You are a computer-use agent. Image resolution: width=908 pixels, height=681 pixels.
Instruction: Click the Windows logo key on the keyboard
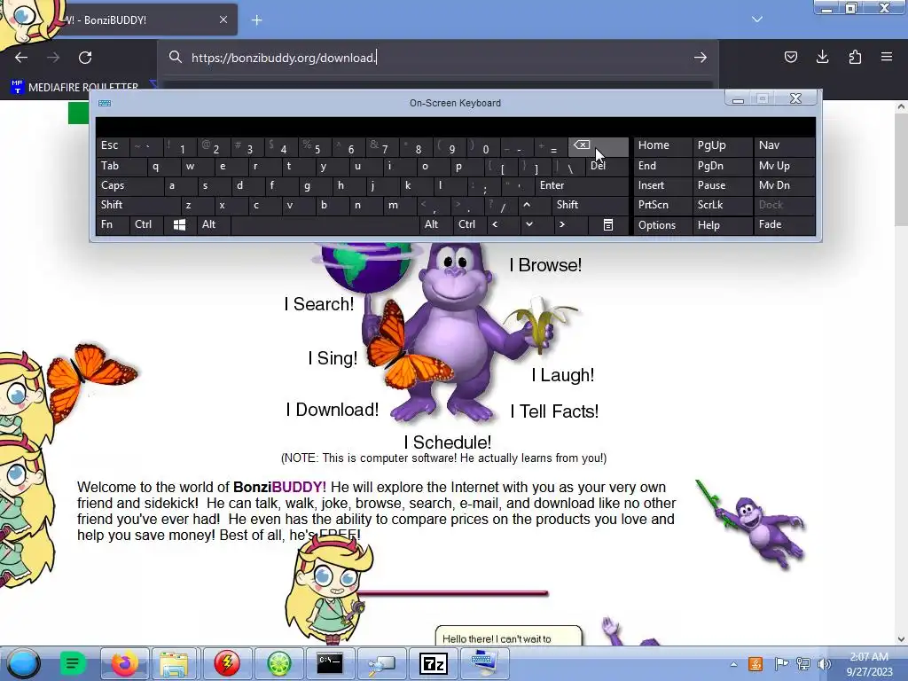click(179, 224)
